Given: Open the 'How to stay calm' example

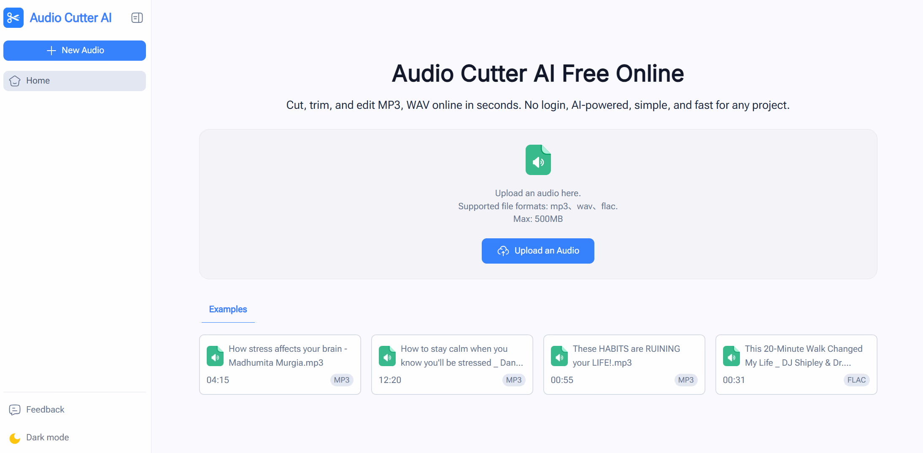Looking at the screenshot, I should click(452, 364).
